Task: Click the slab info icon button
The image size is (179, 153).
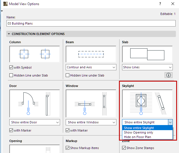Action: [x=169, y=75]
